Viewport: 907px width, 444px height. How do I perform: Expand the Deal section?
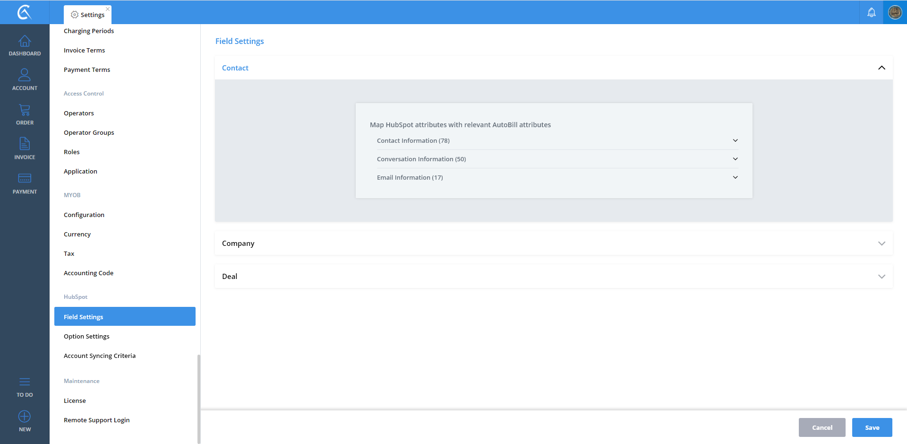click(x=881, y=277)
